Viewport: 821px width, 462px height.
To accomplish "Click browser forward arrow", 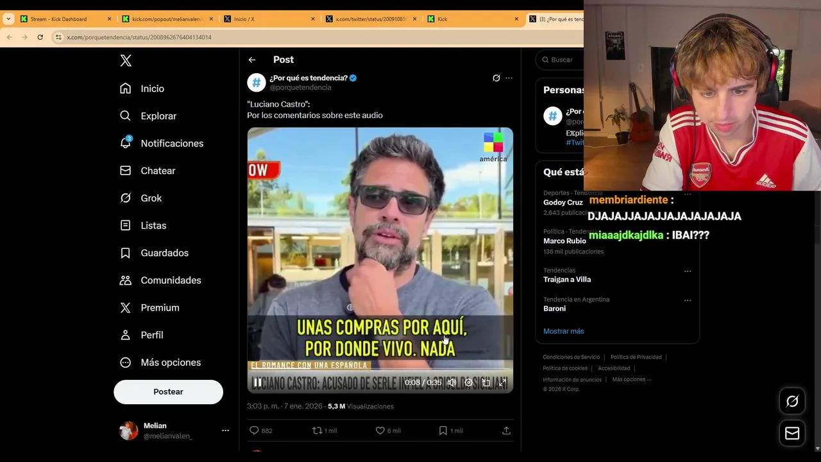I will (x=24, y=37).
